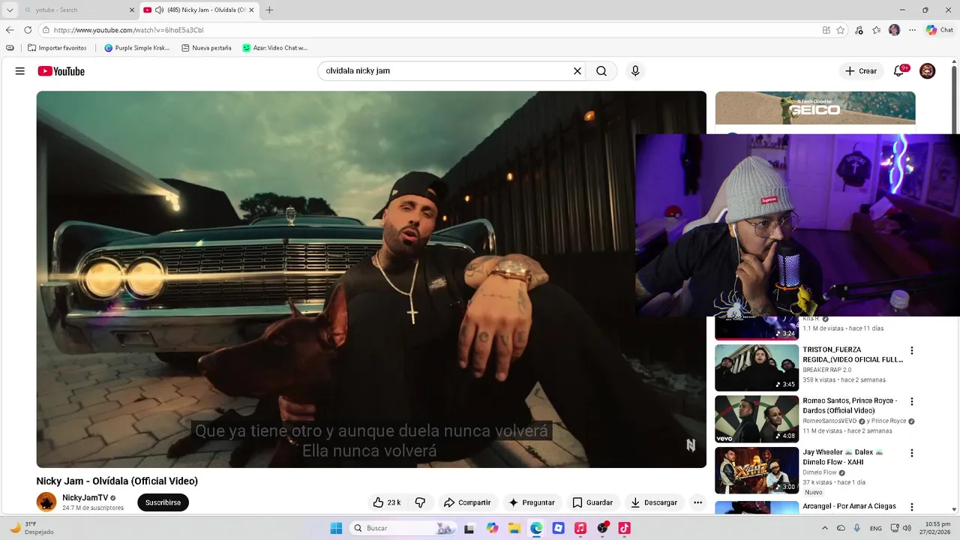
Task: Open the YouTube hamburger guide menu
Action: click(x=20, y=71)
